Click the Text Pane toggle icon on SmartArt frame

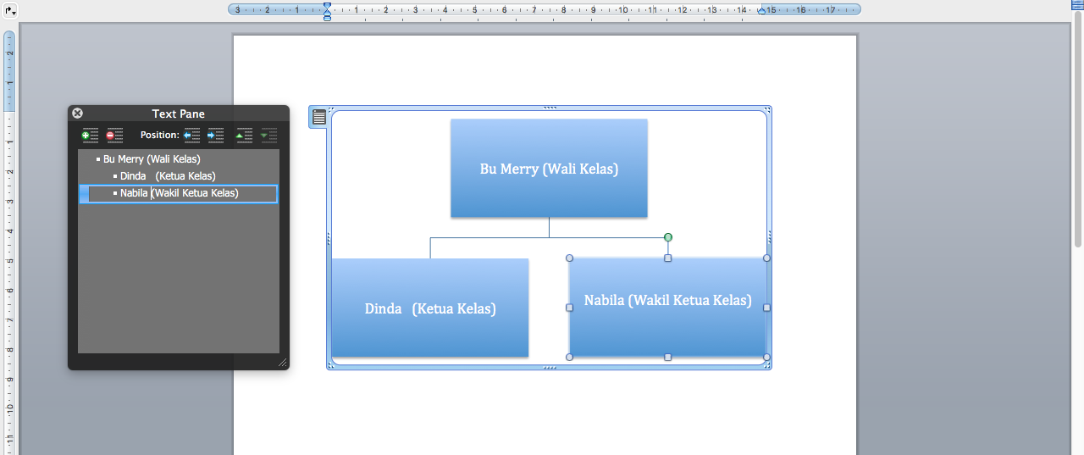click(319, 118)
